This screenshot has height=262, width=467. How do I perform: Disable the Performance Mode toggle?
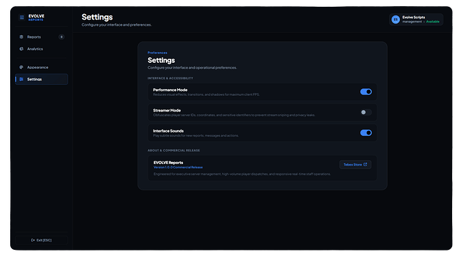(x=365, y=92)
